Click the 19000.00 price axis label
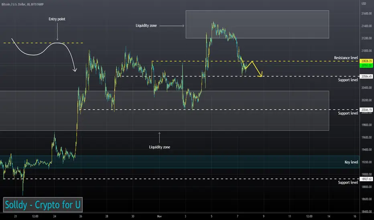The height and width of the screenshot is (220, 374). point(366,174)
